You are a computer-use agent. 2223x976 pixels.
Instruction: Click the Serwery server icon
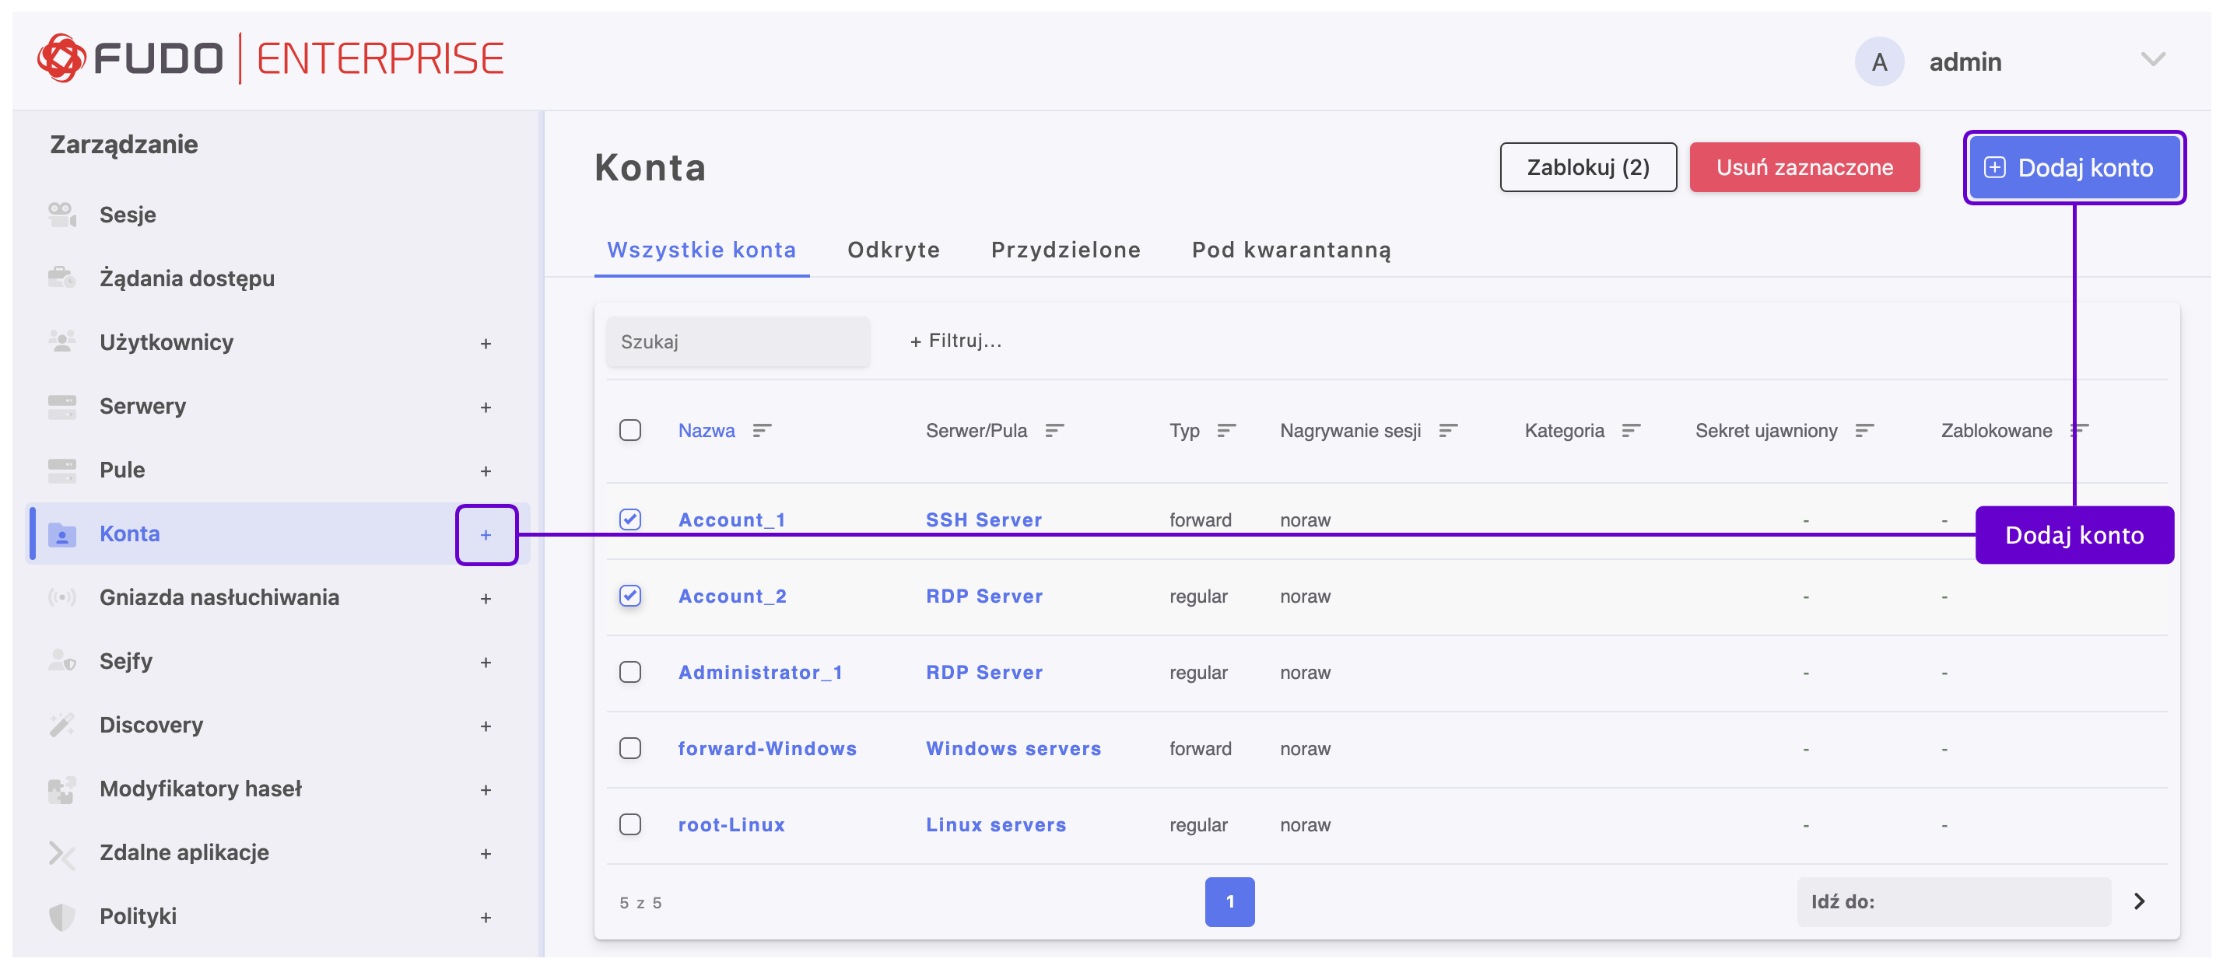tap(62, 406)
